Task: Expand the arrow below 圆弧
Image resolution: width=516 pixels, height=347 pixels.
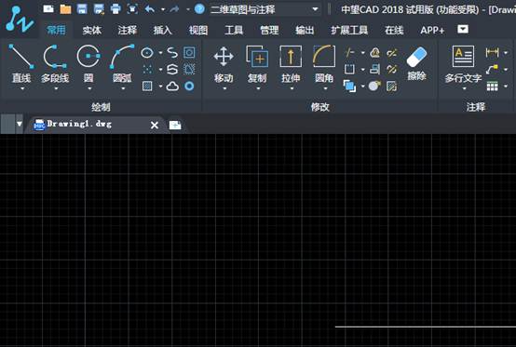Action: (123, 88)
